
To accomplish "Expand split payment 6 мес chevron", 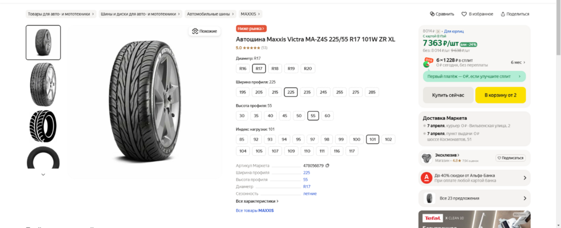I will (x=525, y=62).
